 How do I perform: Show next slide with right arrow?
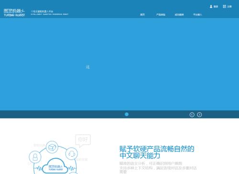pos(199,115)
